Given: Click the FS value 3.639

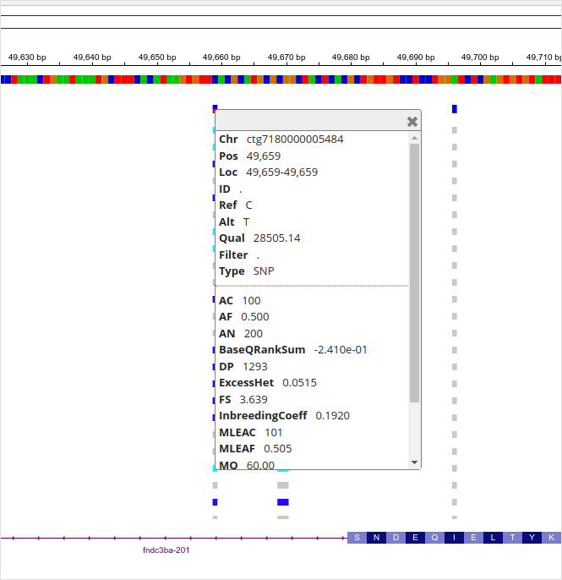Looking at the screenshot, I should [x=254, y=399].
